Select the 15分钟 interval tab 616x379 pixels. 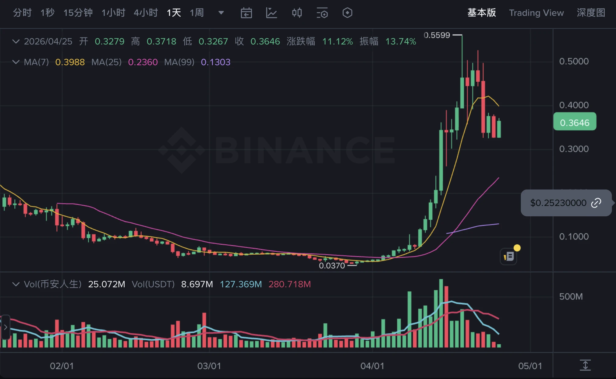click(78, 13)
